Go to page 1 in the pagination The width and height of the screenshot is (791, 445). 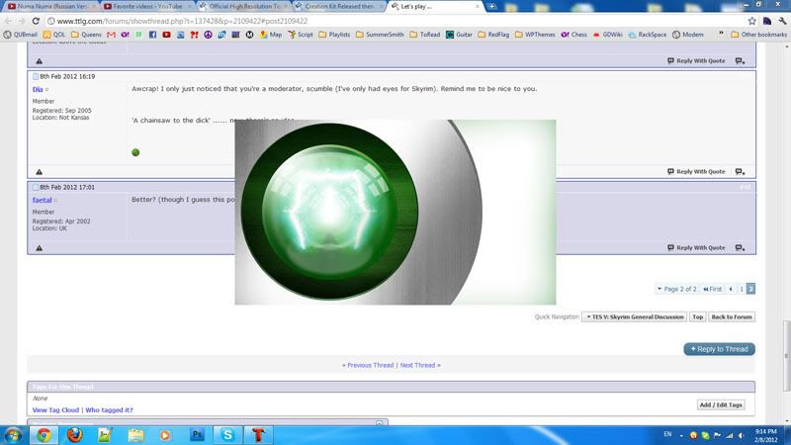[742, 289]
